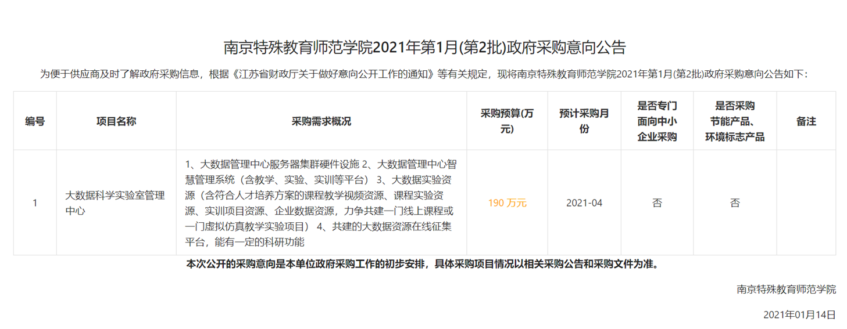The height and width of the screenshot is (329, 847).
Task: Click project name 大数据科学实验室管理中心
Action: pos(115,203)
